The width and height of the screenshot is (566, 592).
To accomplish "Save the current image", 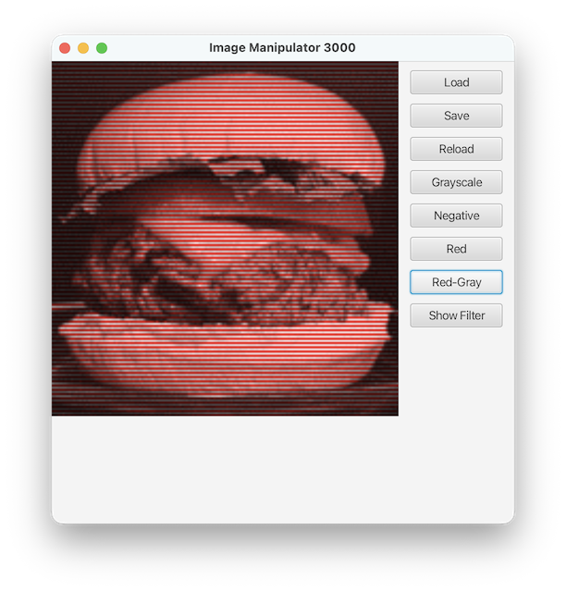I will [x=456, y=116].
